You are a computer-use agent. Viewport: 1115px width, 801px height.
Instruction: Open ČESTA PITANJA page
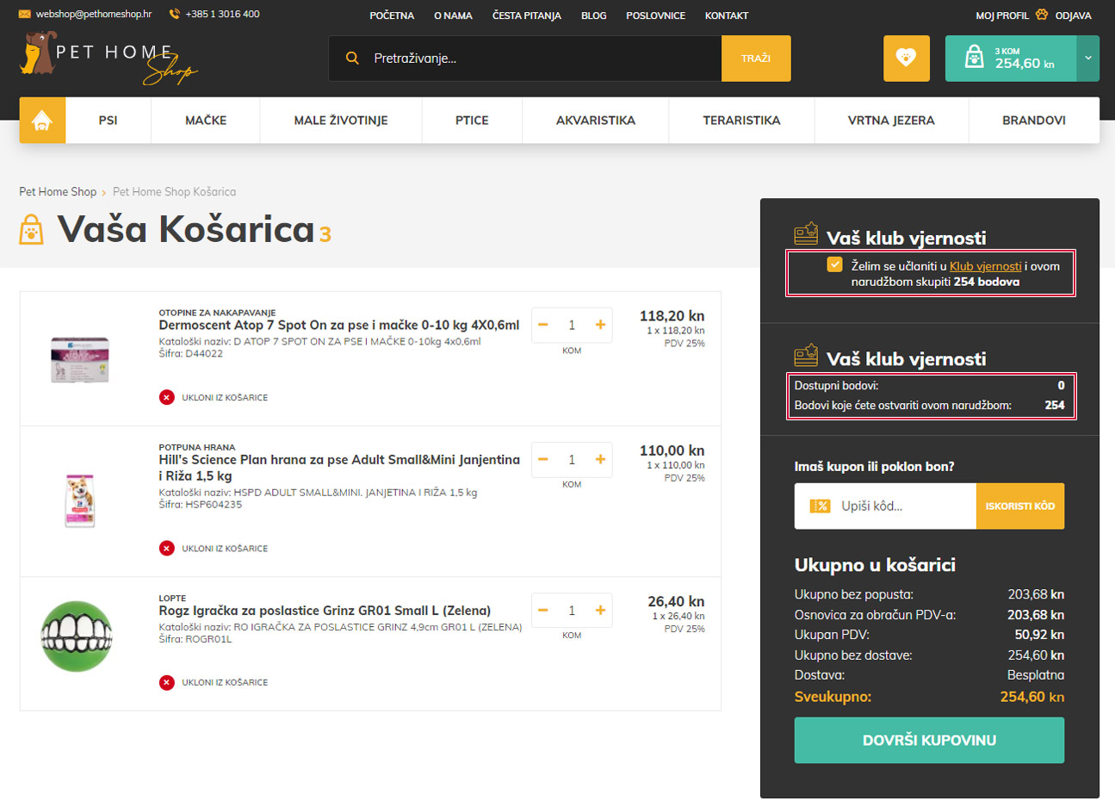(527, 16)
